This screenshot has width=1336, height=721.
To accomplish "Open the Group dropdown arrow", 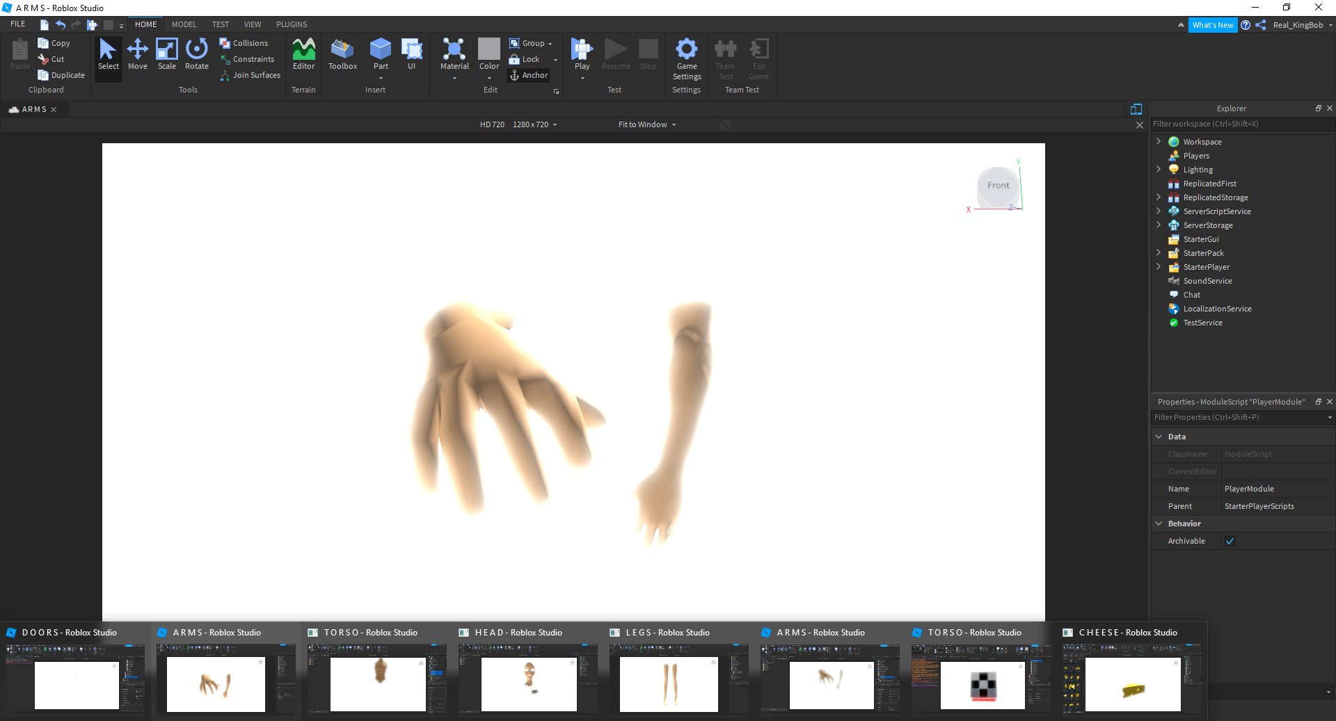I will click(x=550, y=44).
